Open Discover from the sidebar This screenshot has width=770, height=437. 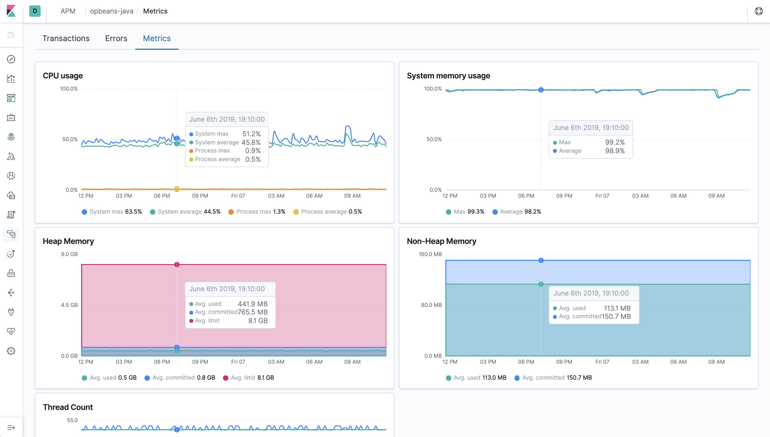[x=11, y=59]
